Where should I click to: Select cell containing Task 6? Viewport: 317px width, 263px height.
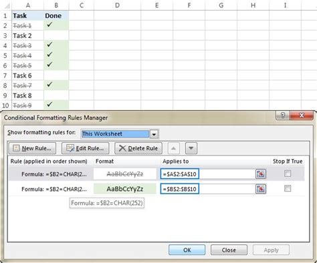coord(27,75)
